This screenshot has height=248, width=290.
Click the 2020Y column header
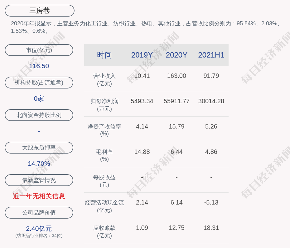click(x=176, y=55)
